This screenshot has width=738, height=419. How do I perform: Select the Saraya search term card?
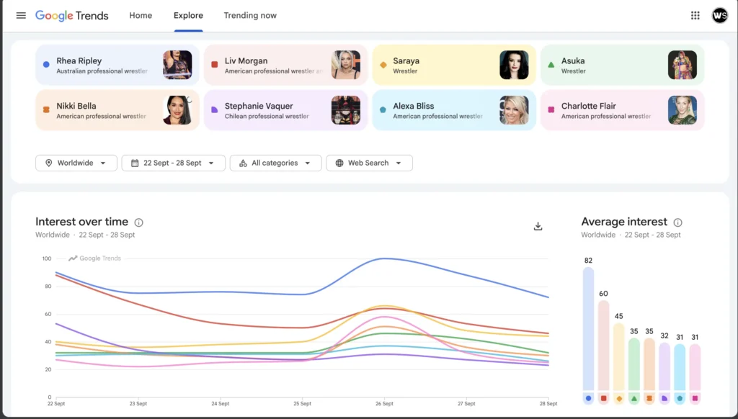[454, 65]
